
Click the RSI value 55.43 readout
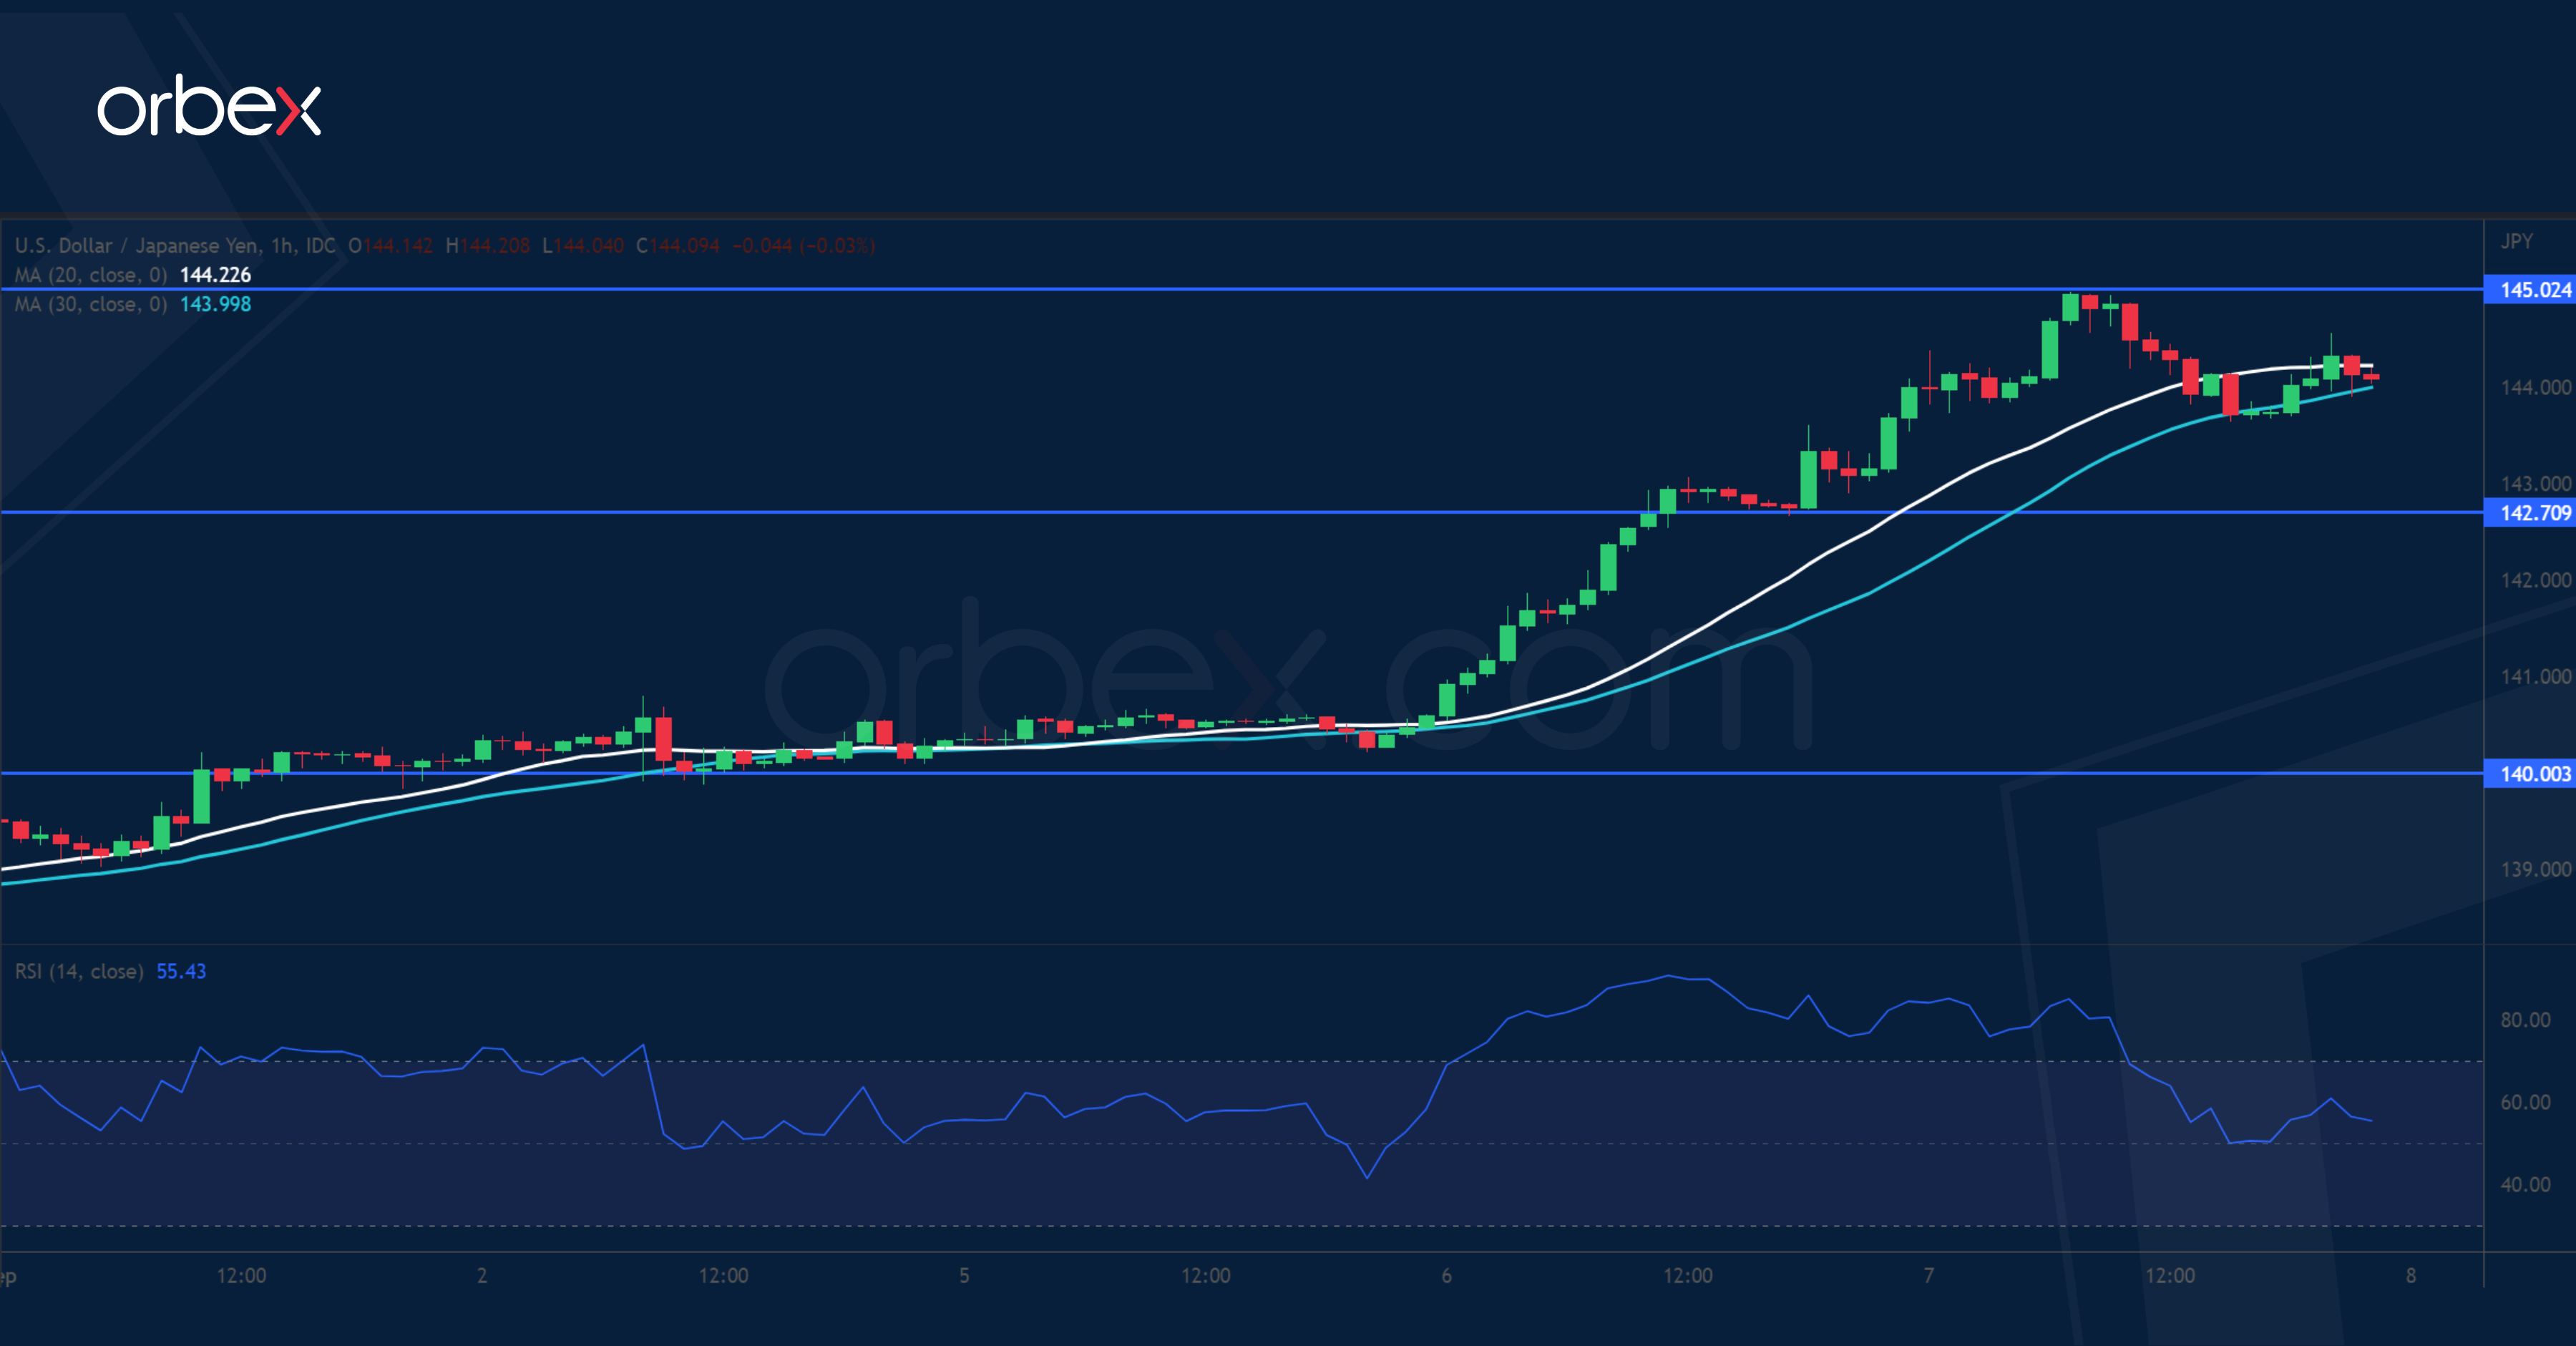181,971
